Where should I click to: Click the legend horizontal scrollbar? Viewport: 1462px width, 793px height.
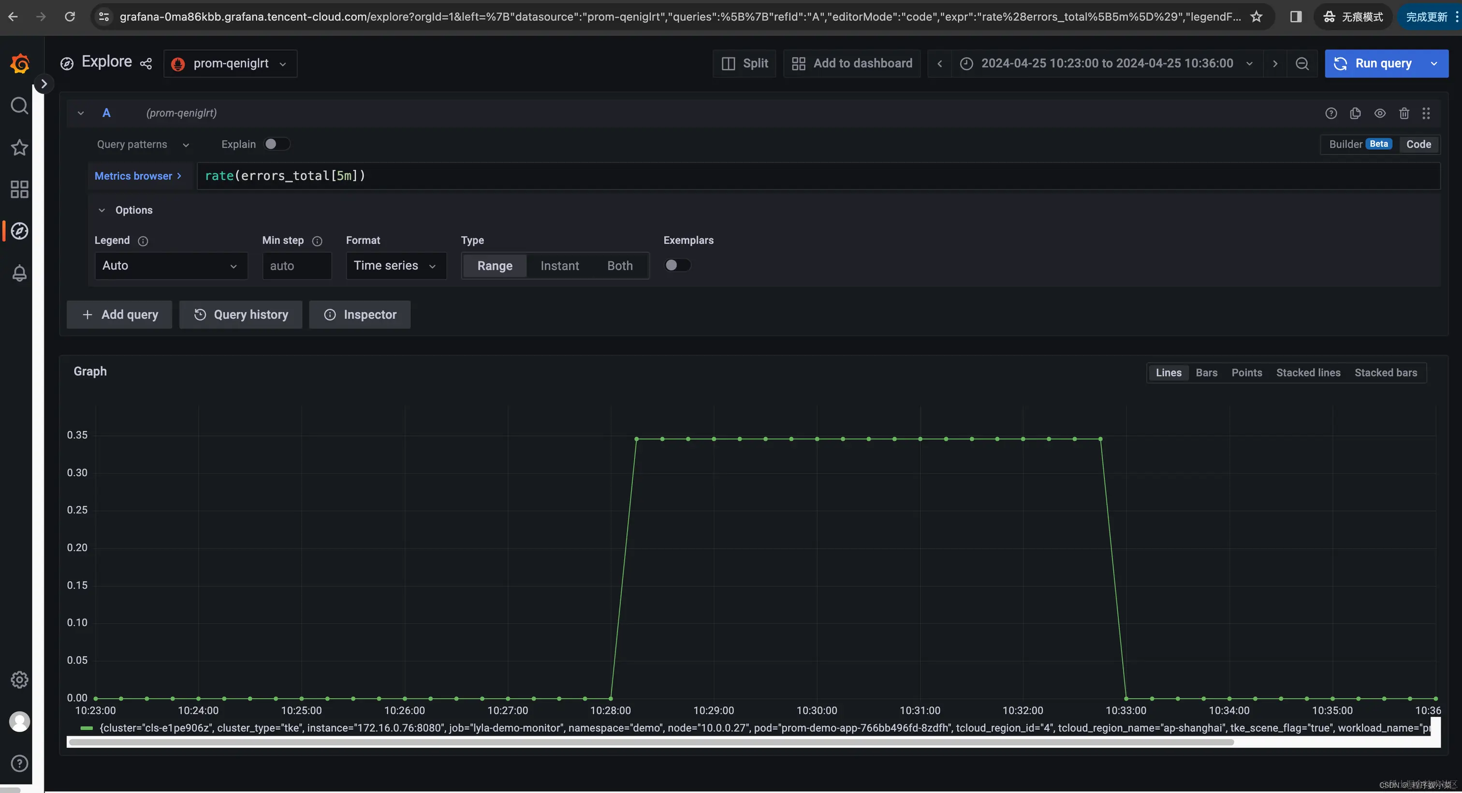(650, 742)
